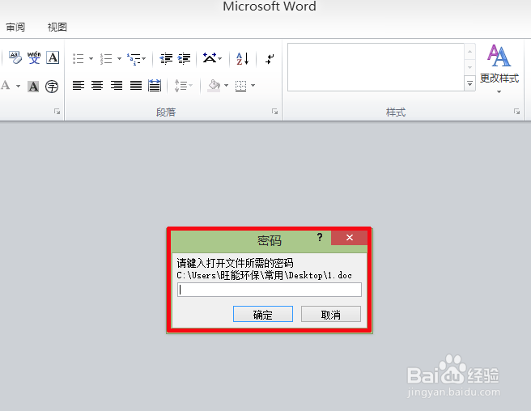Click the password dialog help question mark

pyautogui.click(x=320, y=237)
